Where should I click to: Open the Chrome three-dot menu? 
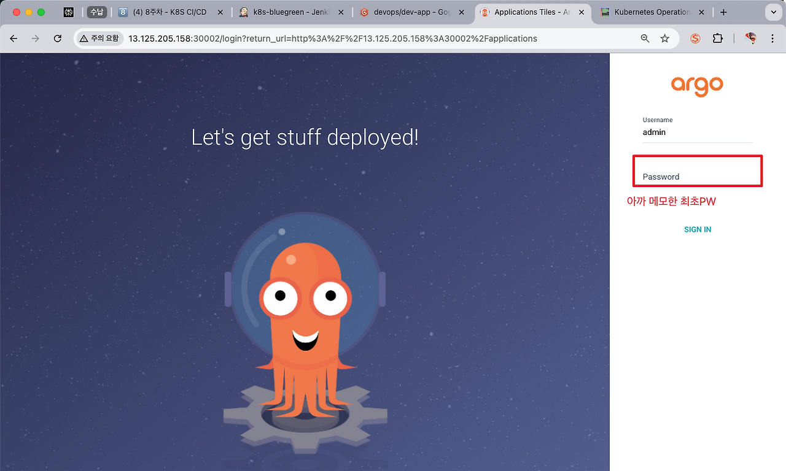(x=772, y=39)
